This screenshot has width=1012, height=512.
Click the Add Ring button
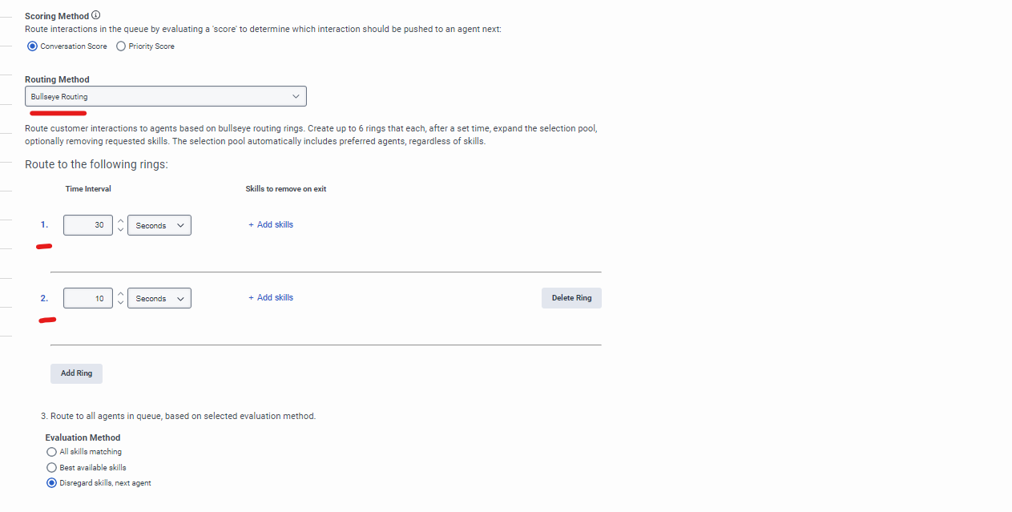[x=76, y=373]
